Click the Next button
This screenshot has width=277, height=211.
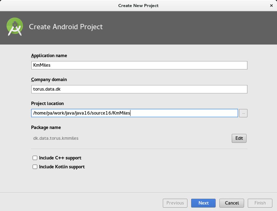pyautogui.click(x=203, y=203)
